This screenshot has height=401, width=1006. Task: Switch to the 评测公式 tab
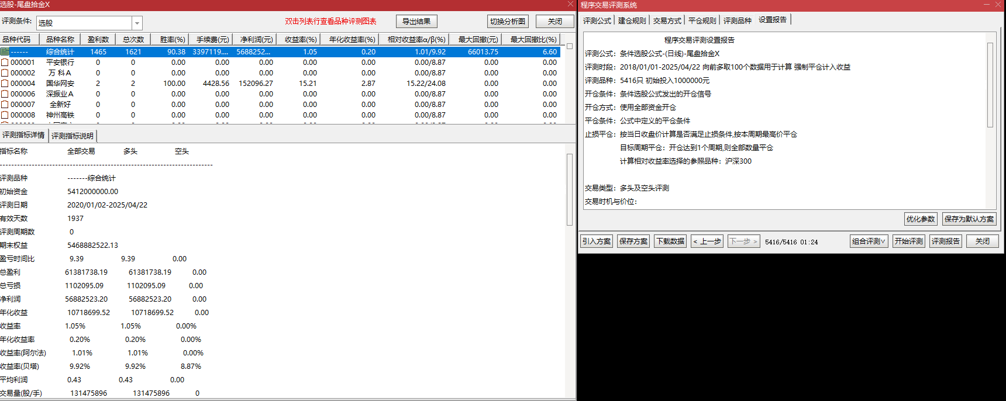tap(597, 20)
